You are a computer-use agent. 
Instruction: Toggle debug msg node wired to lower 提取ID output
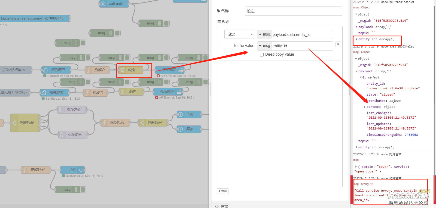(127, 82)
